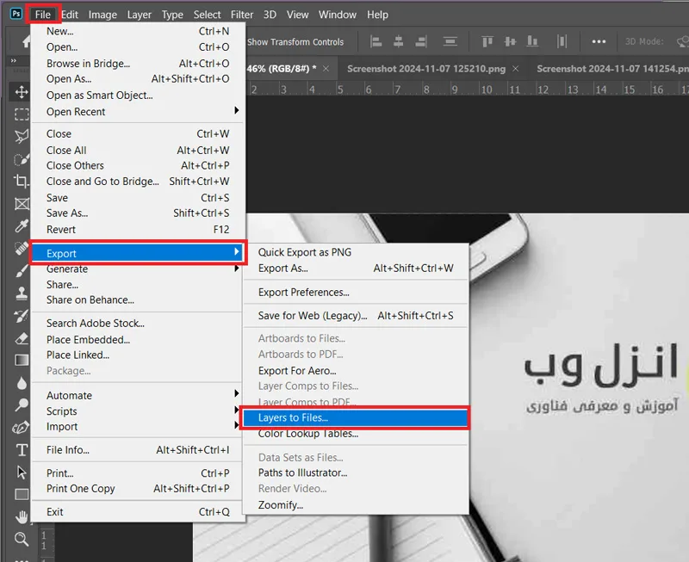Viewport: 689px width, 562px height.
Task: Open more align options ellipsis
Action: tap(599, 41)
